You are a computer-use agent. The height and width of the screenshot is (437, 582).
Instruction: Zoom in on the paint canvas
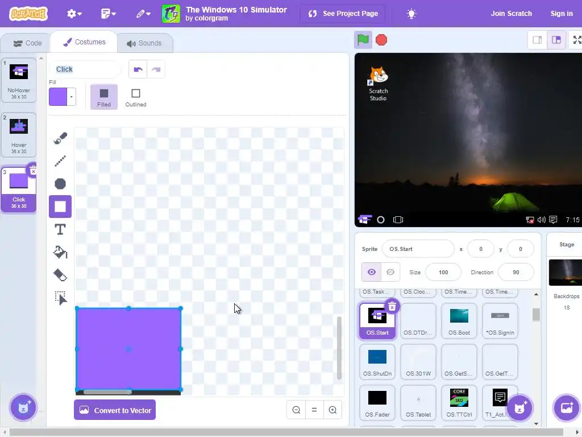(x=332, y=410)
